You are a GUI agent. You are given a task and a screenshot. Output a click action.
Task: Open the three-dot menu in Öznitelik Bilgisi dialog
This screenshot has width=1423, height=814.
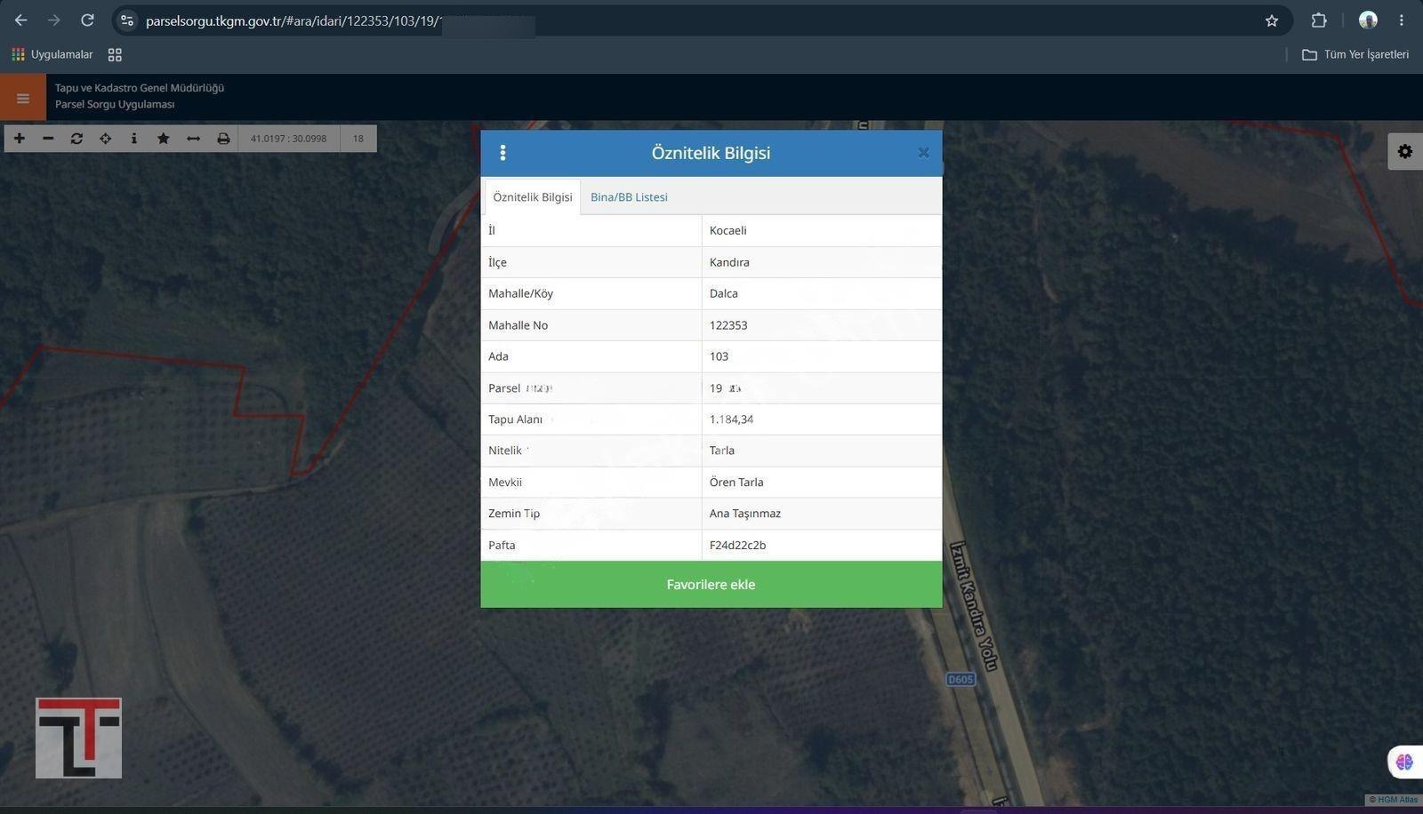pos(503,153)
